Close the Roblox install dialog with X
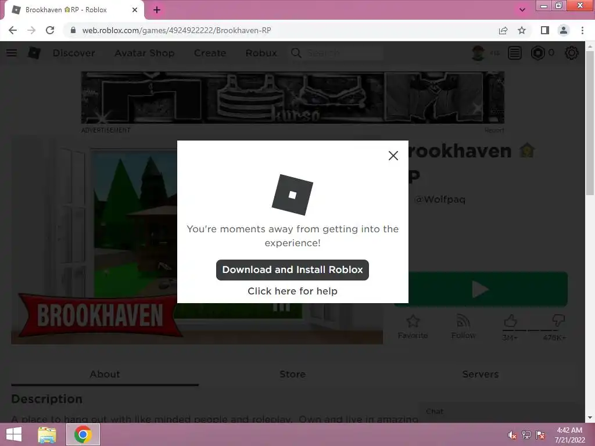The image size is (595, 446). [x=393, y=156]
